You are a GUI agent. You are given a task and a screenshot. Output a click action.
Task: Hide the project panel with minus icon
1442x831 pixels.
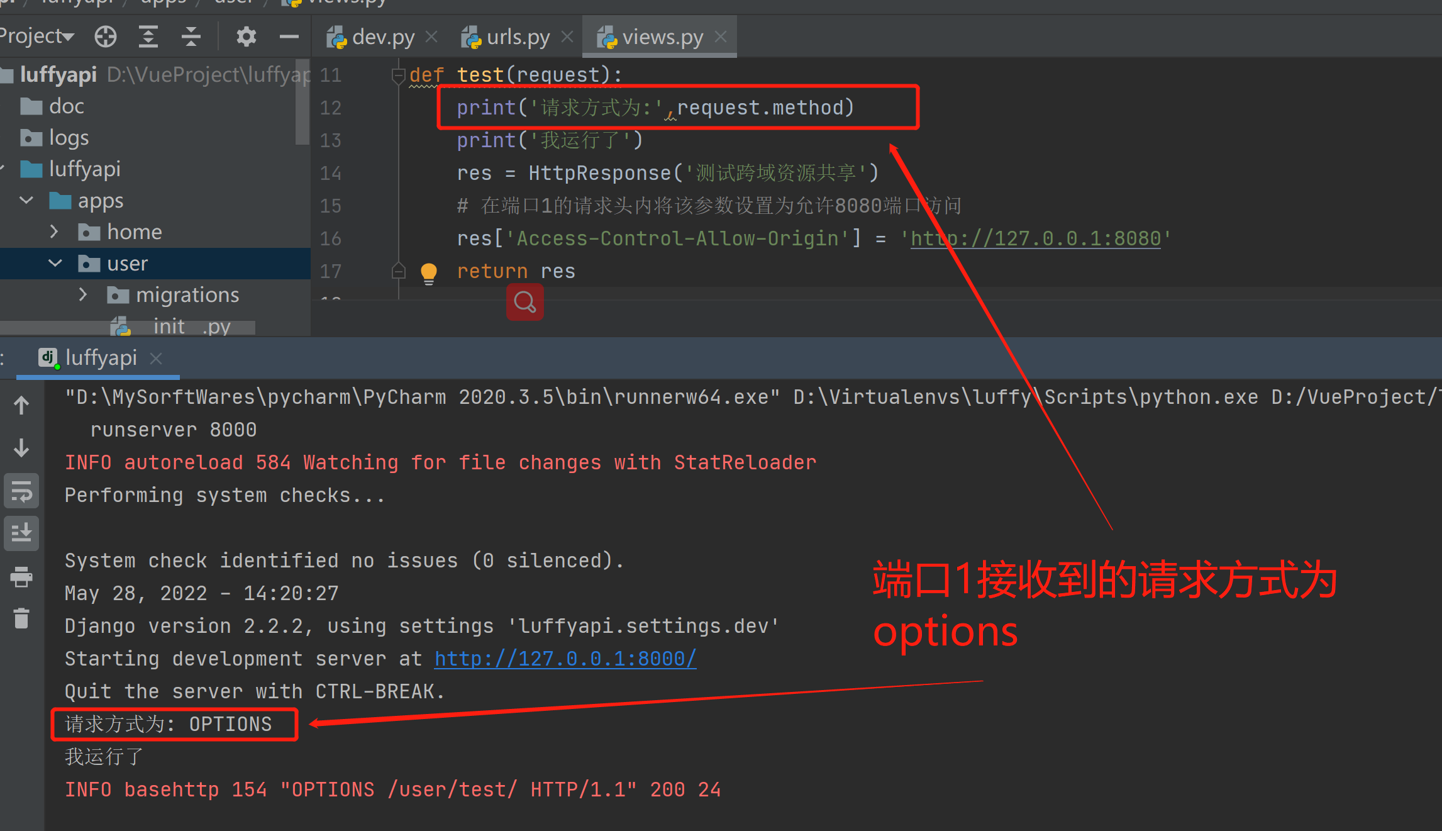(289, 36)
